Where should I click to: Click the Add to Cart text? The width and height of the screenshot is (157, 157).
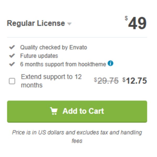tap(83, 111)
